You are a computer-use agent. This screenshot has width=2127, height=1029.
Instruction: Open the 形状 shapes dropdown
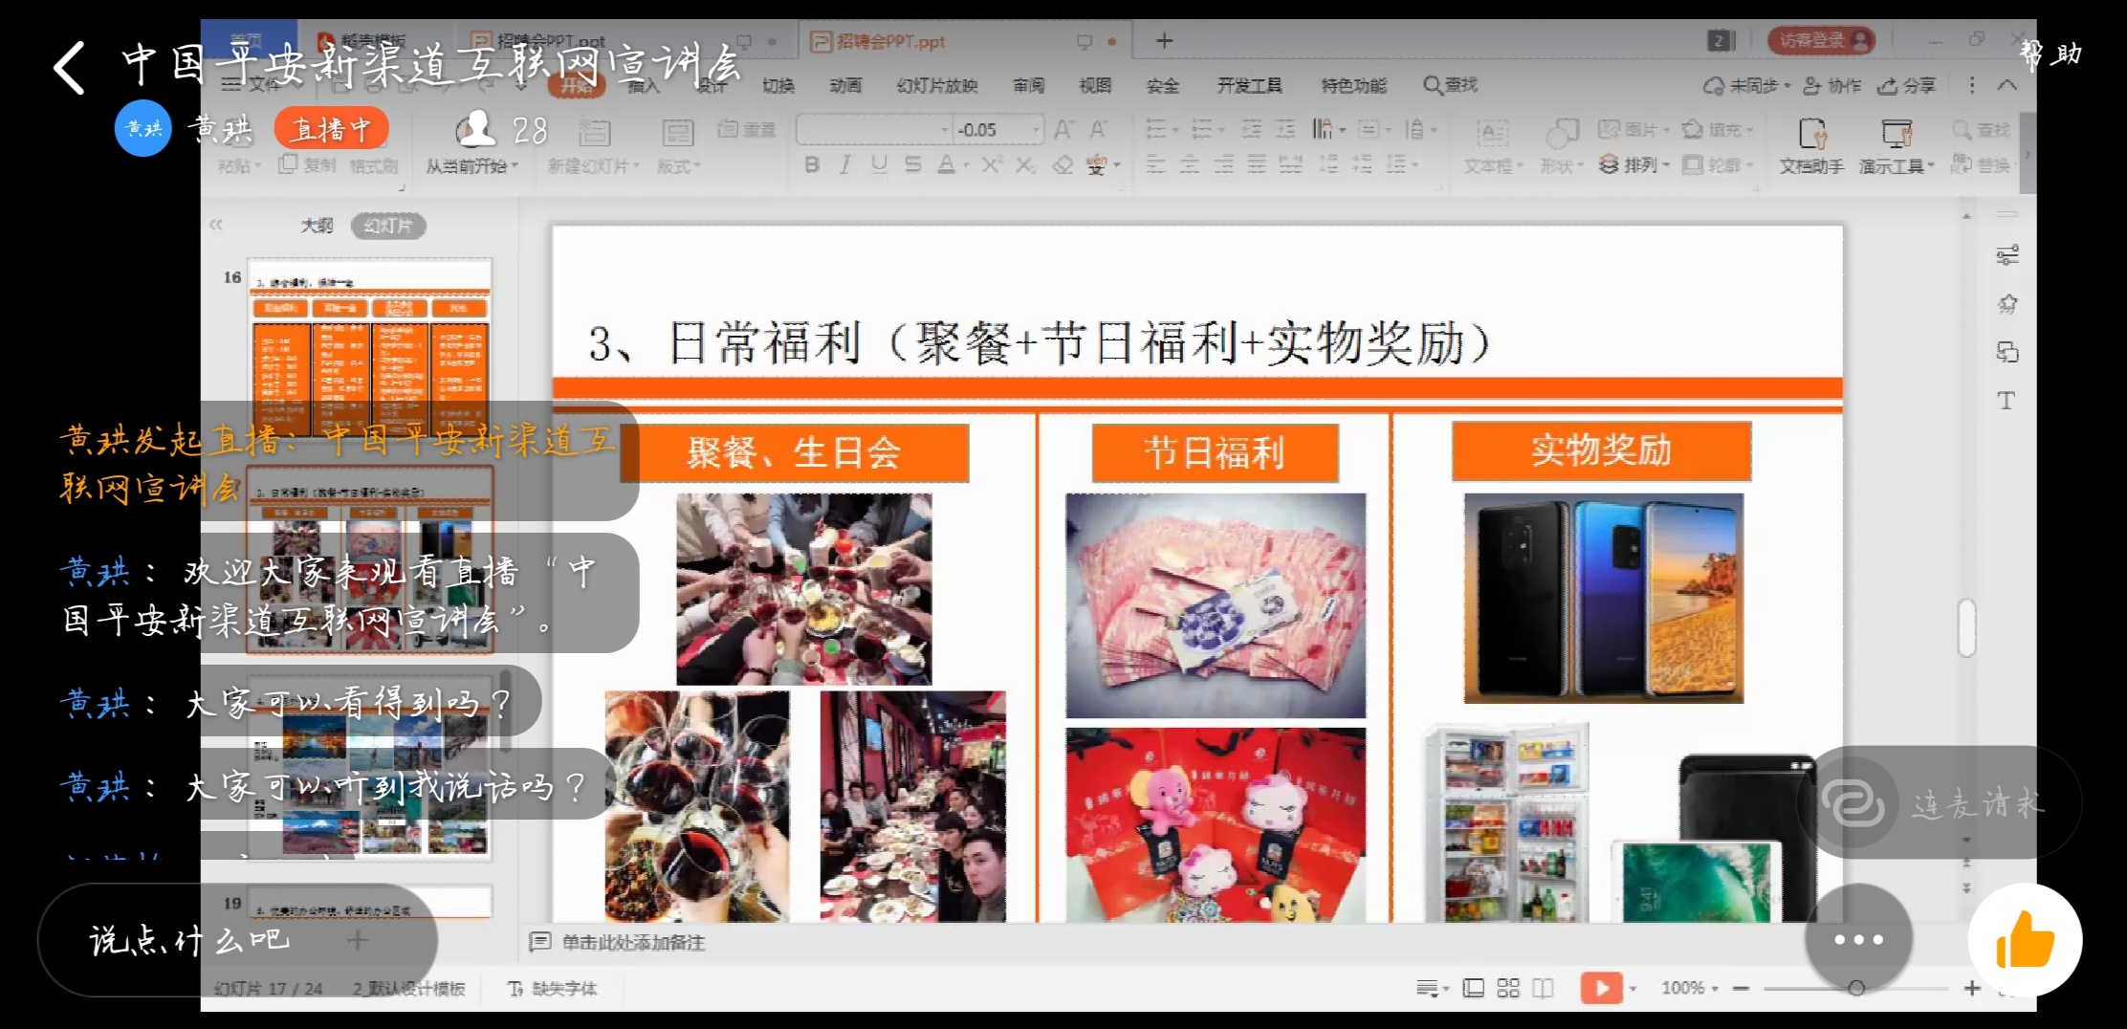(x=1562, y=166)
